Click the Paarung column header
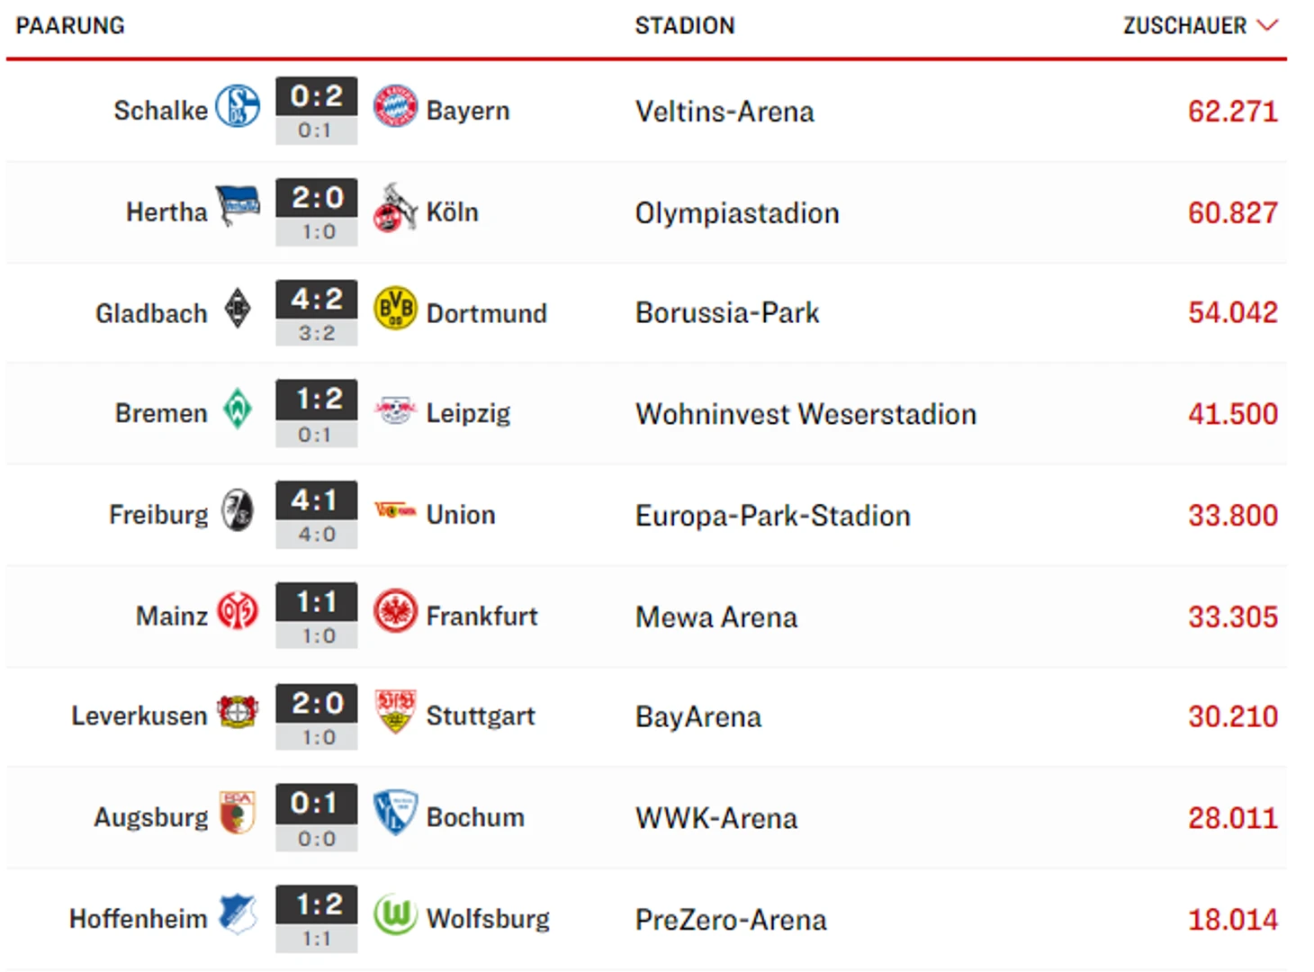Screen dimensions: 1314x972 tap(70, 25)
